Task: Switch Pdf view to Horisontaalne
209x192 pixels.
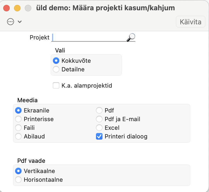Action: (18, 180)
